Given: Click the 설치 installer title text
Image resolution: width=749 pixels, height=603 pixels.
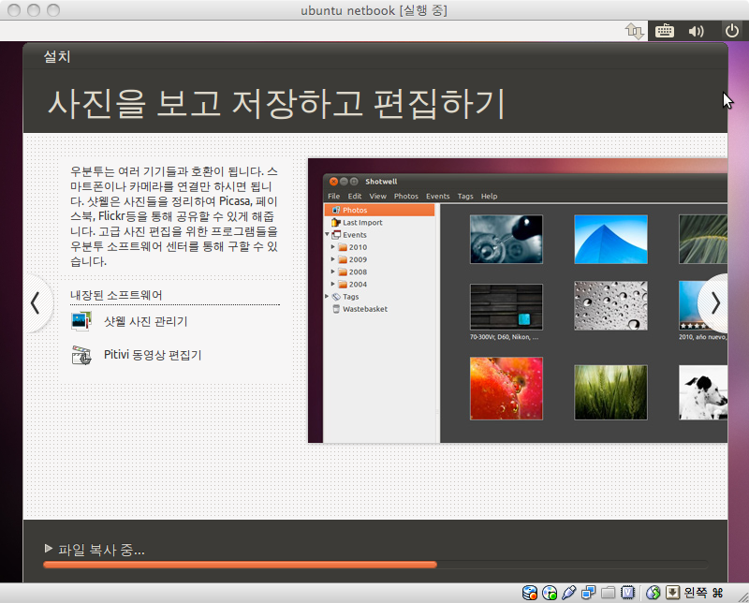Looking at the screenshot, I should 57,56.
